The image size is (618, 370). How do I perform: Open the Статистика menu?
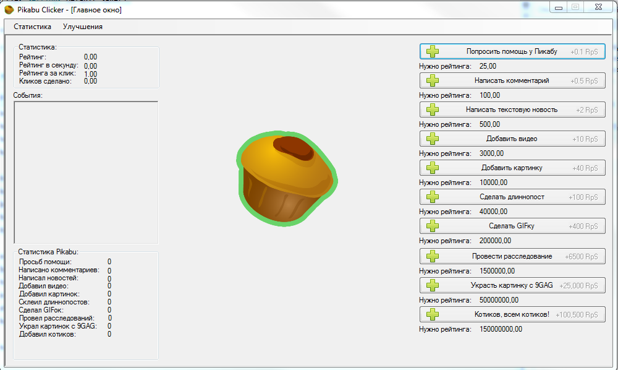32,27
